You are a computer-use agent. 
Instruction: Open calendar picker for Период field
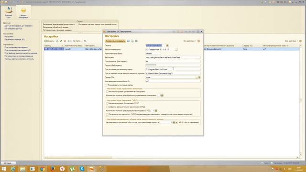click(167, 45)
